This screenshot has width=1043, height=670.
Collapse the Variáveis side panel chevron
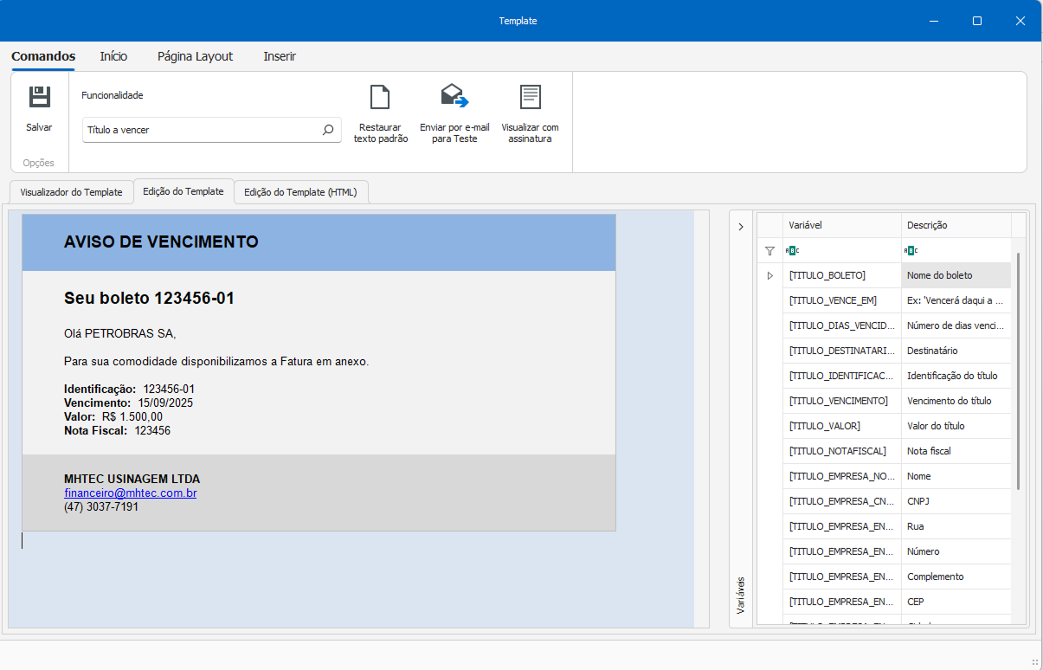pos(741,227)
